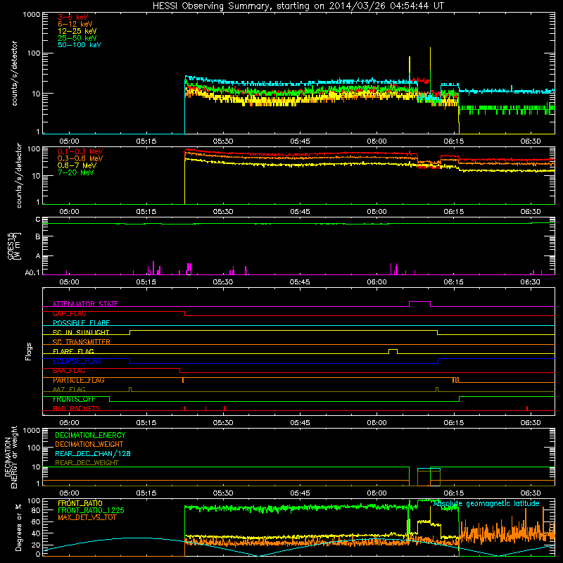This screenshot has height=563, width=563.
Task: Select the blue ECLIPSE_FLAG label
Action: [x=77, y=361]
